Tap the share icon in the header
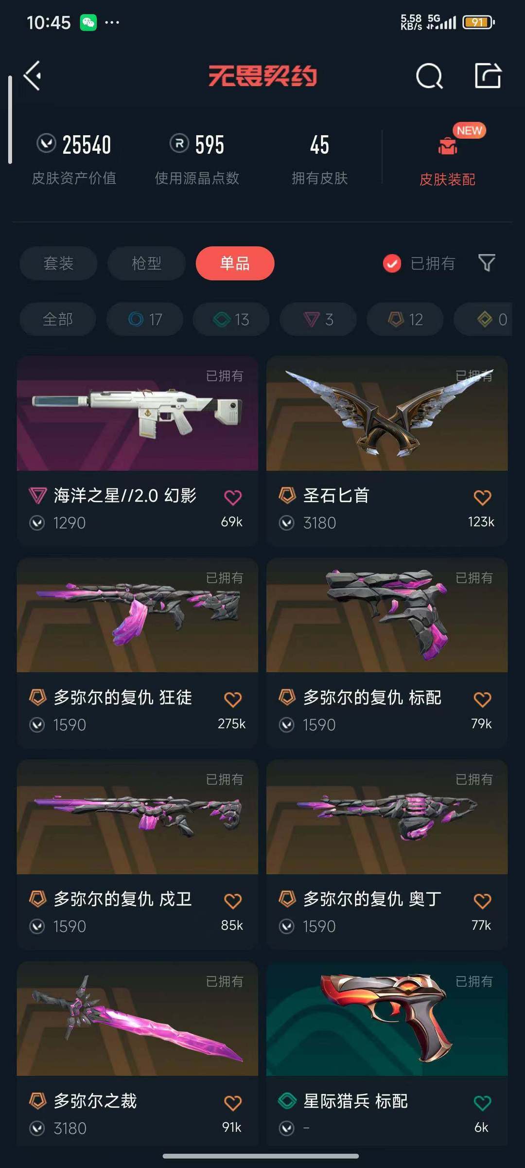 [488, 76]
